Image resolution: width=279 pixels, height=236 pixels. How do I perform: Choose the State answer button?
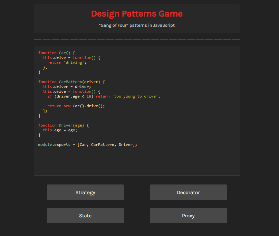pyautogui.click(x=85, y=215)
